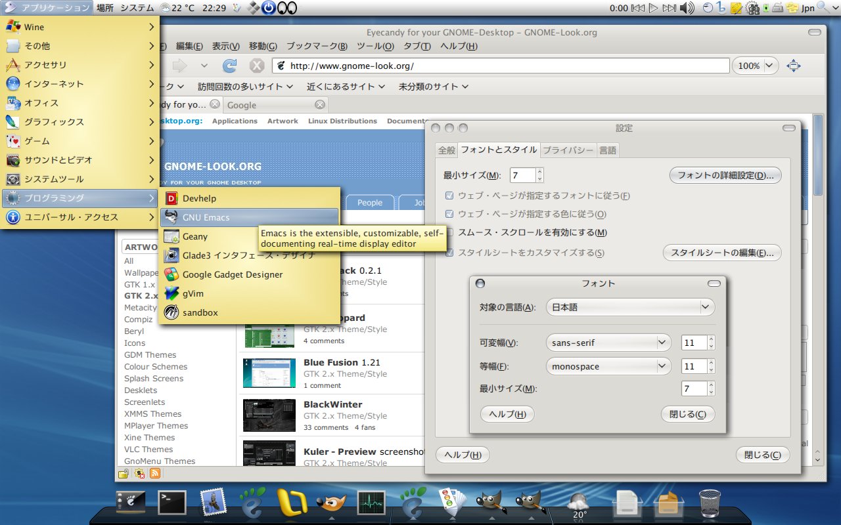841x525 pixels.
Task: Open the traffic-light cards icon in dock
Action: [451, 502]
